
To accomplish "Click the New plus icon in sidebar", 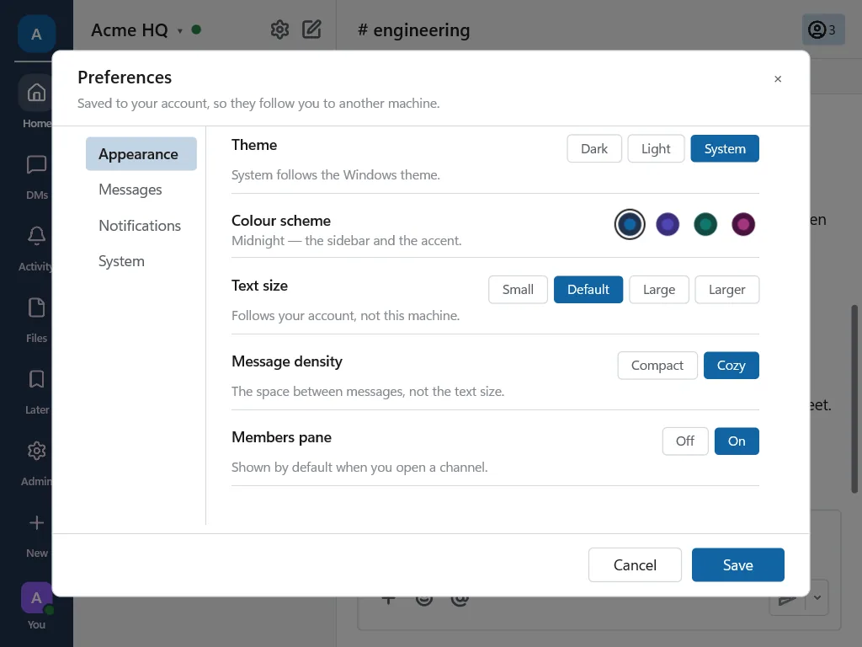I will click(x=36, y=522).
